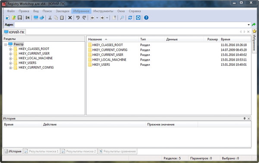
Task: Expand HKEY_CLASSES_ROOT in the tree
Action: [x=10, y=49]
